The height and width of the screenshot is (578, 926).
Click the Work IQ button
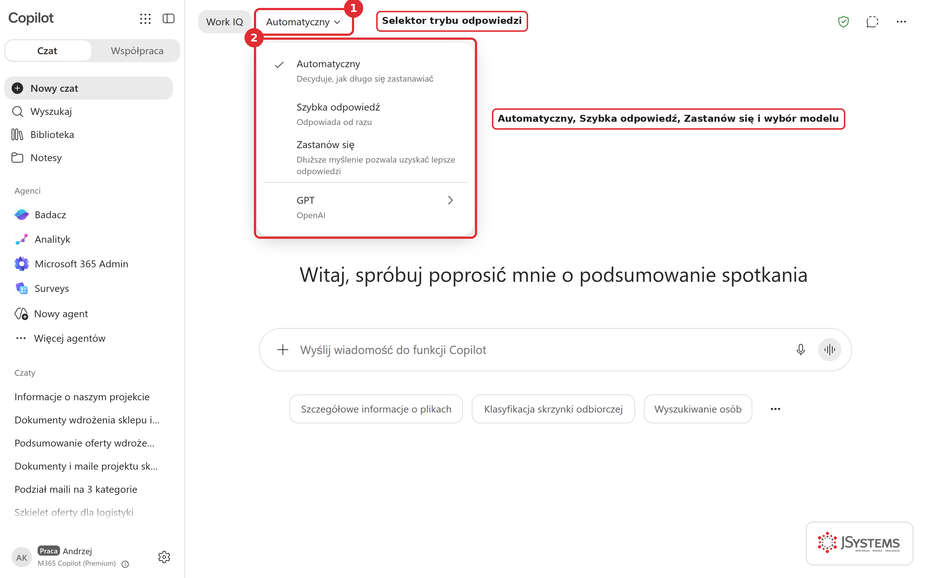(x=224, y=22)
